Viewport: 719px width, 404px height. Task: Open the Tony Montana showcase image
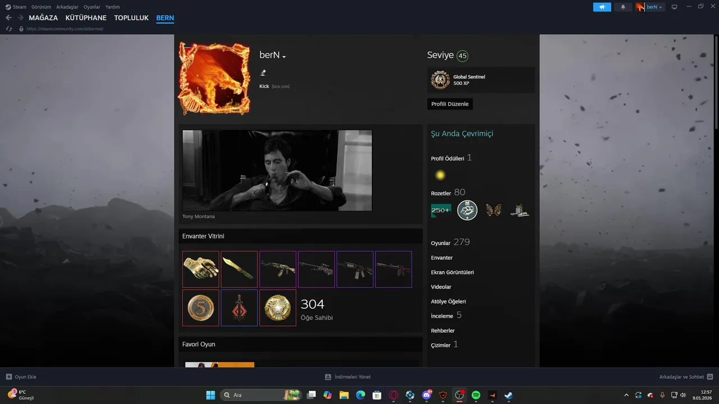(277, 171)
